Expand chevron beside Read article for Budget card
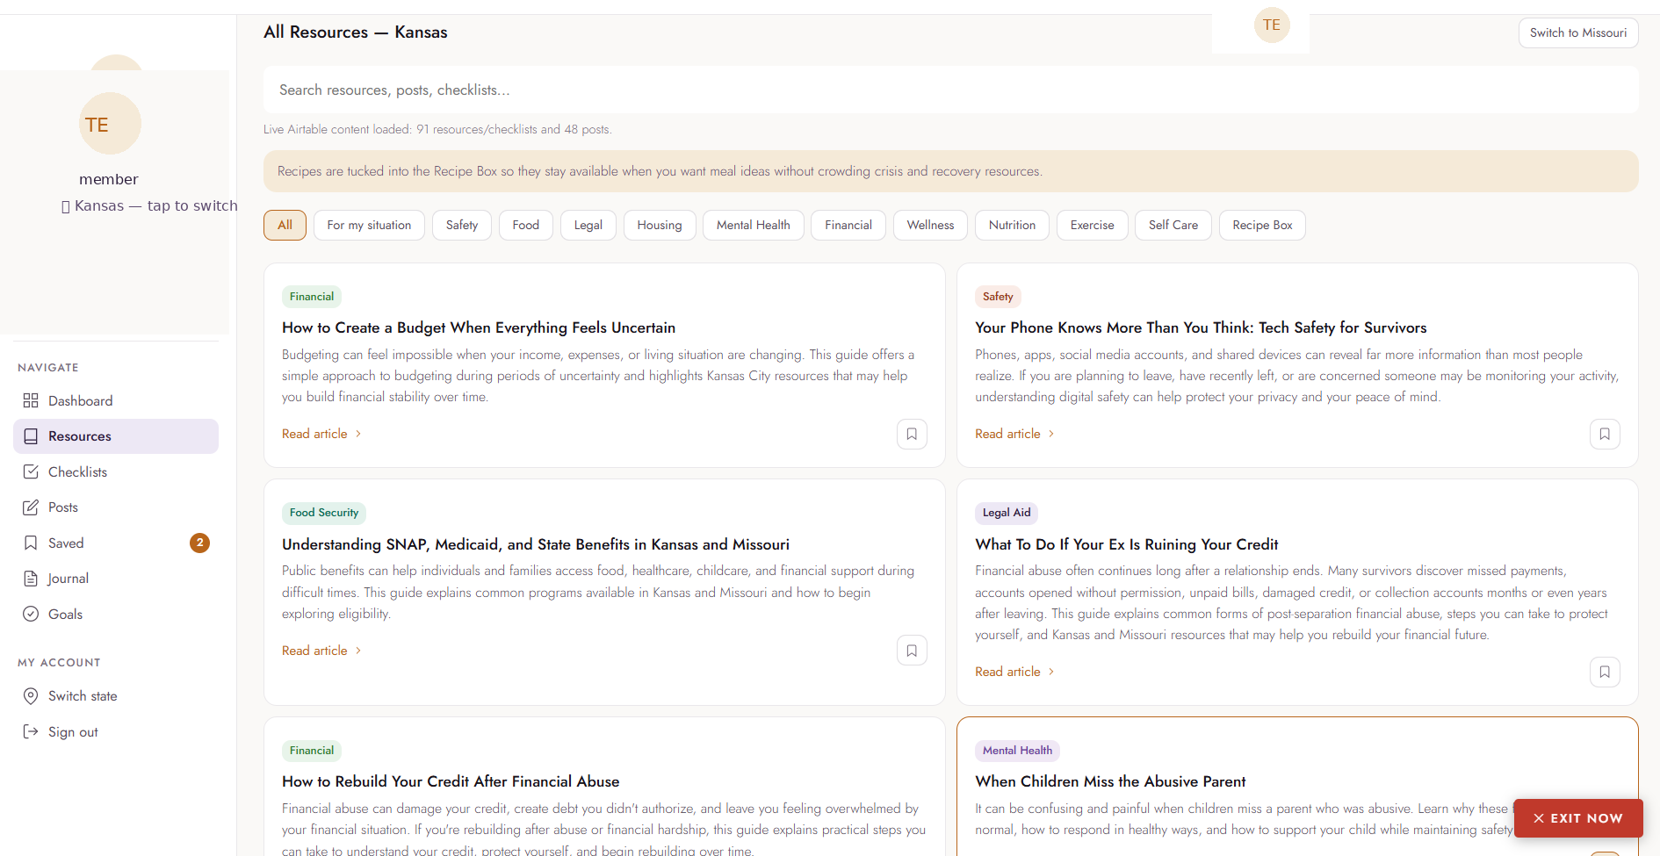The height and width of the screenshot is (856, 1660). (x=358, y=434)
